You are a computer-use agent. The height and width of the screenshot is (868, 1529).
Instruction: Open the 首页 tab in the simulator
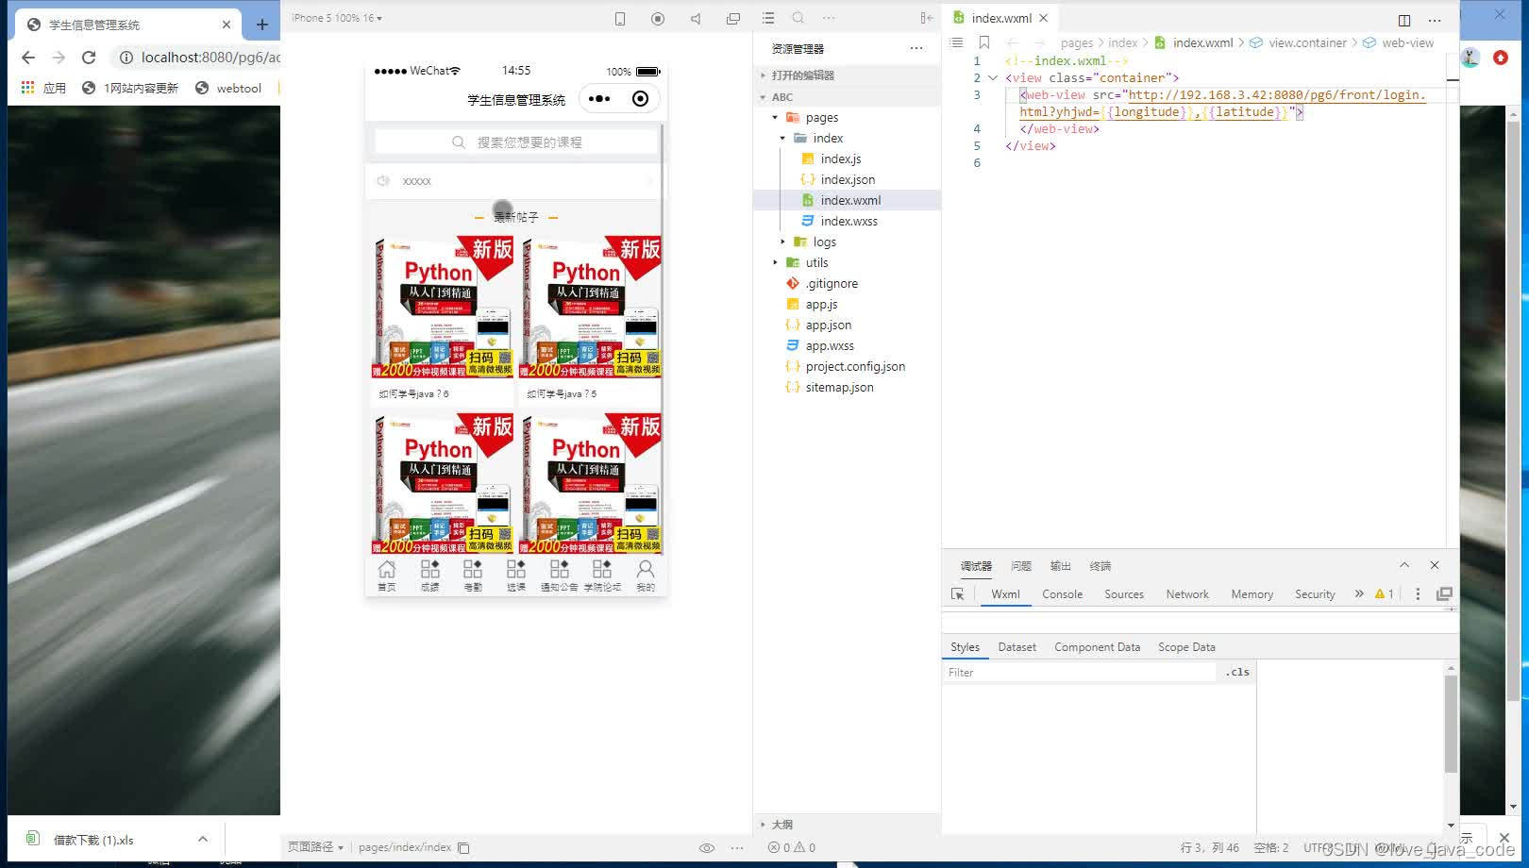[x=387, y=576]
